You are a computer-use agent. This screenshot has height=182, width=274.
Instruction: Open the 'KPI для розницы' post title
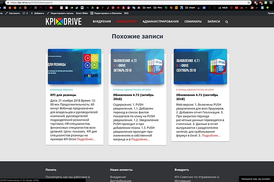pyautogui.click(x=63, y=95)
